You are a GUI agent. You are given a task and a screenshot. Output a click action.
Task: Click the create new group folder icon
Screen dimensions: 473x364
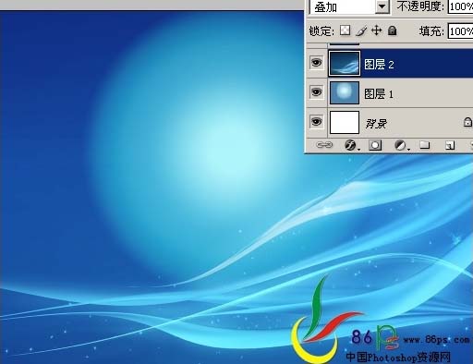coord(425,145)
